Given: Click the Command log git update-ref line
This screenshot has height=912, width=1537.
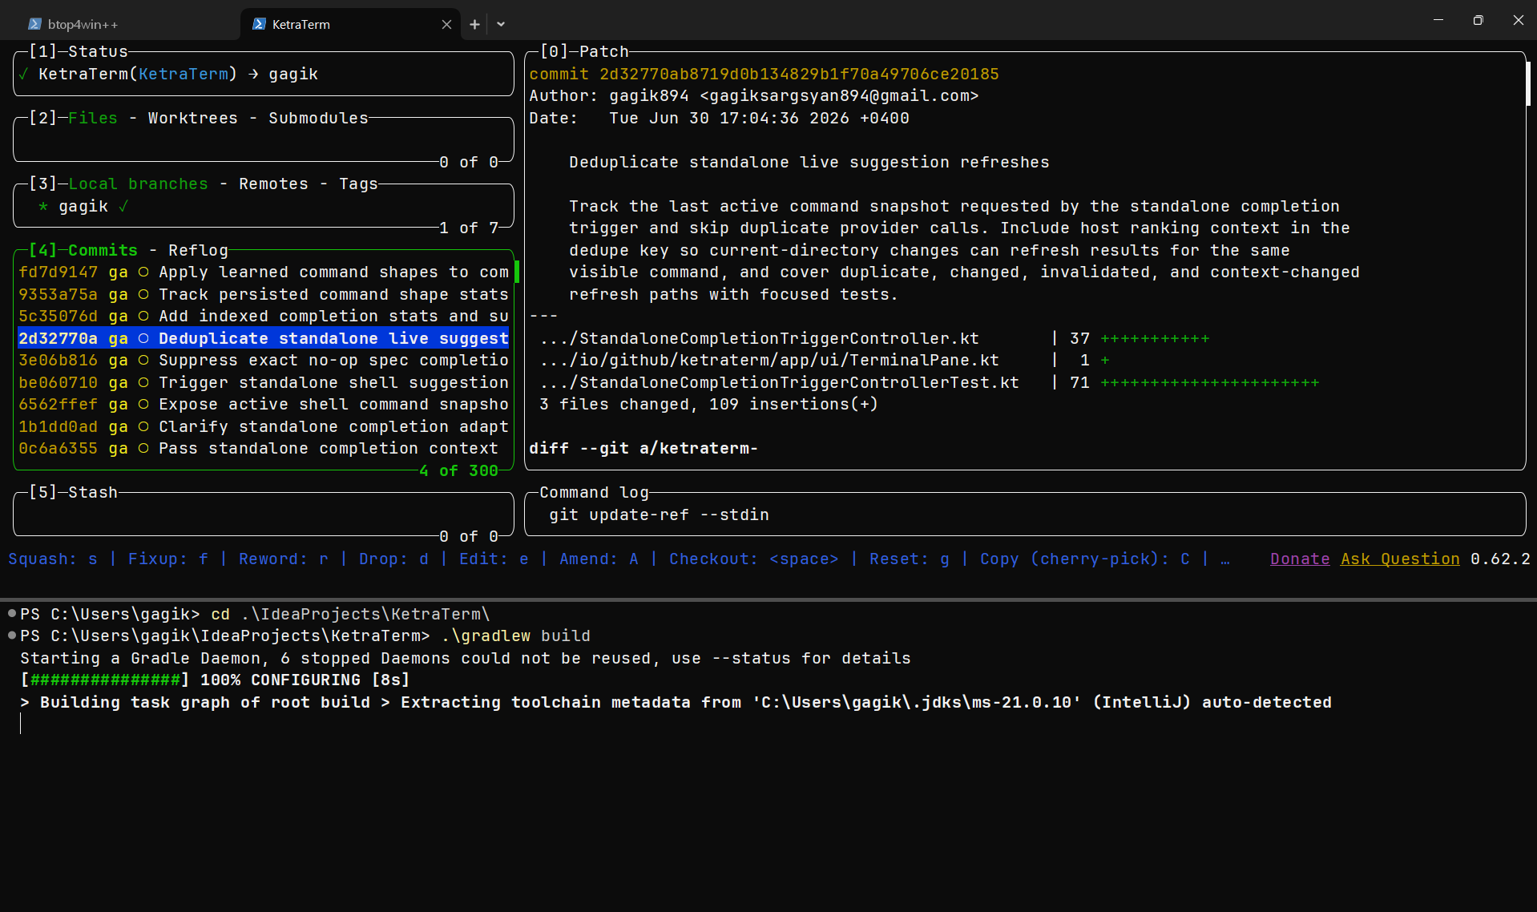Looking at the screenshot, I should pos(659,515).
